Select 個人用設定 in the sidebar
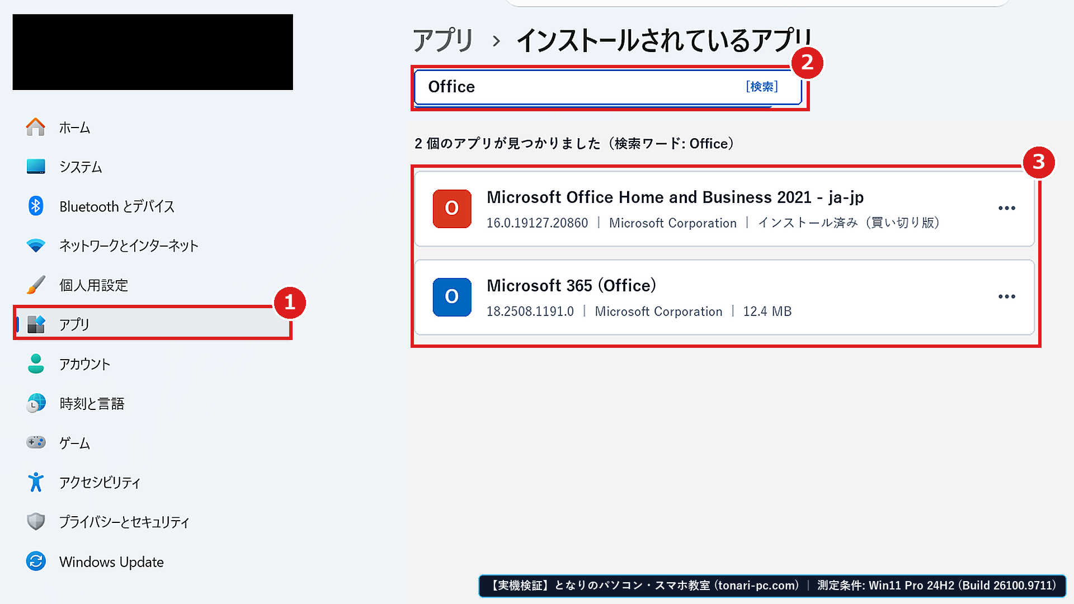The image size is (1074, 604). pos(94,285)
